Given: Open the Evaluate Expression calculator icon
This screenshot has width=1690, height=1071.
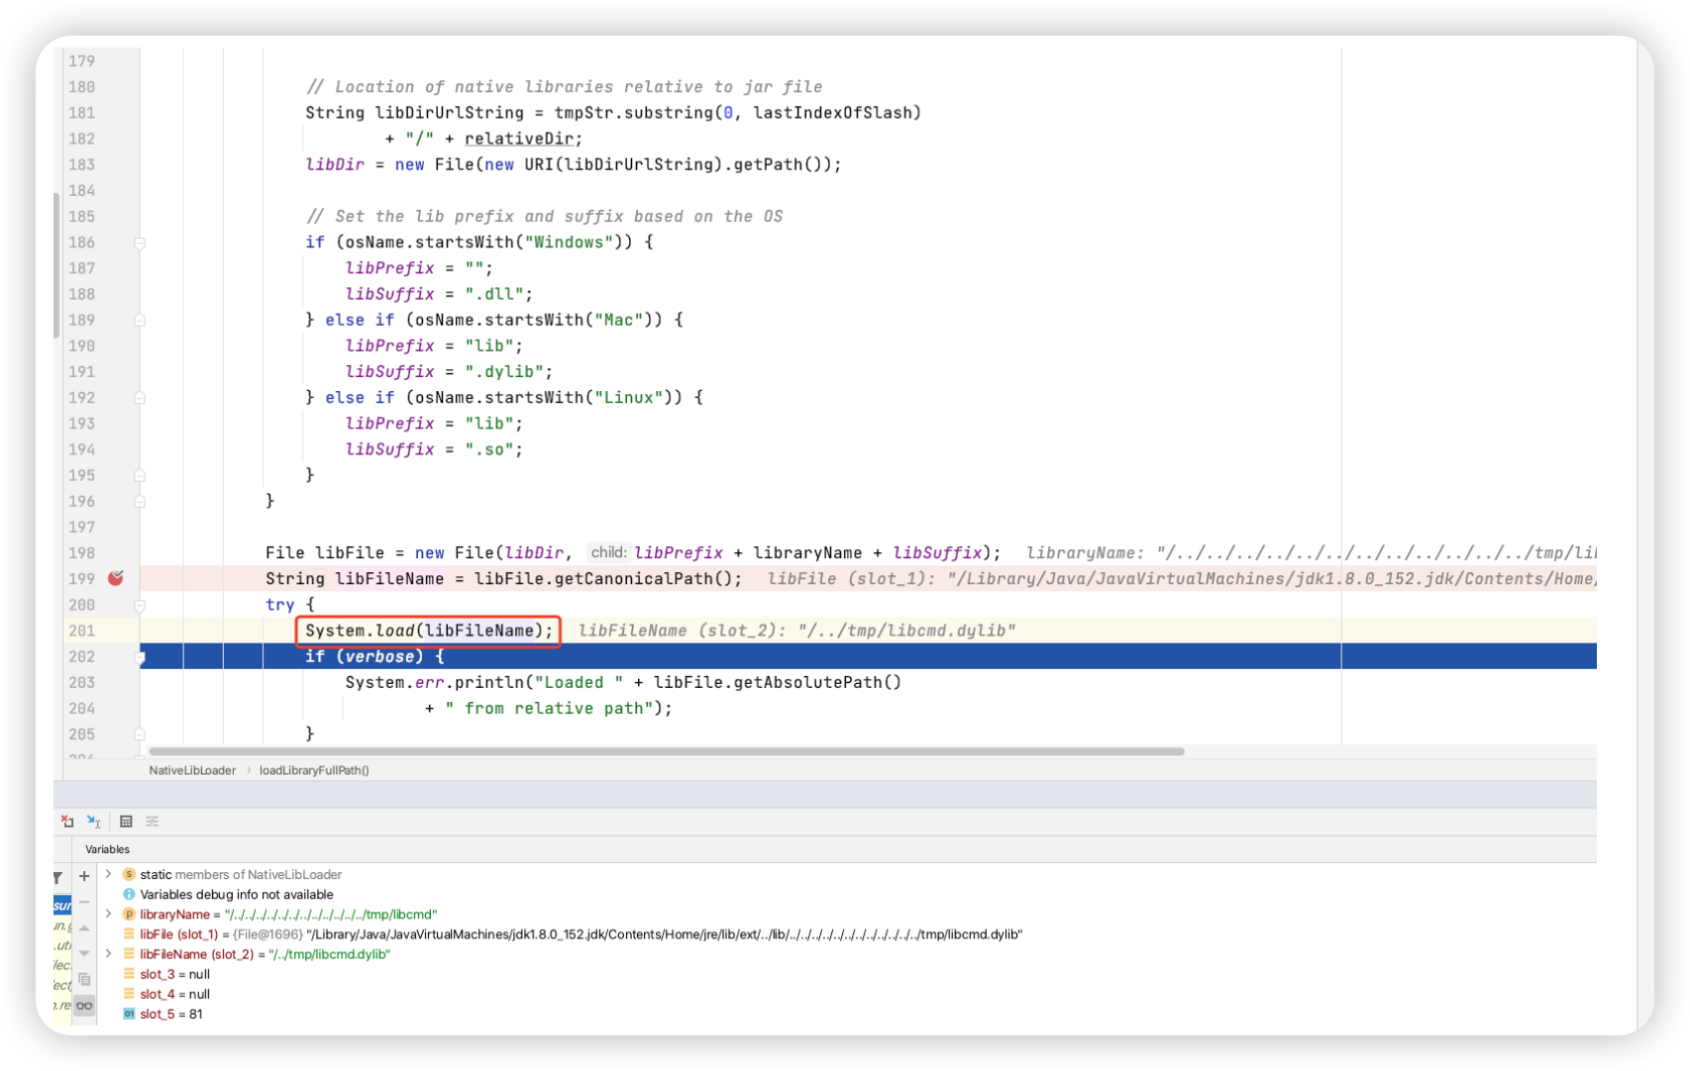Looking at the screenshot, I should [x=126, y=821].
